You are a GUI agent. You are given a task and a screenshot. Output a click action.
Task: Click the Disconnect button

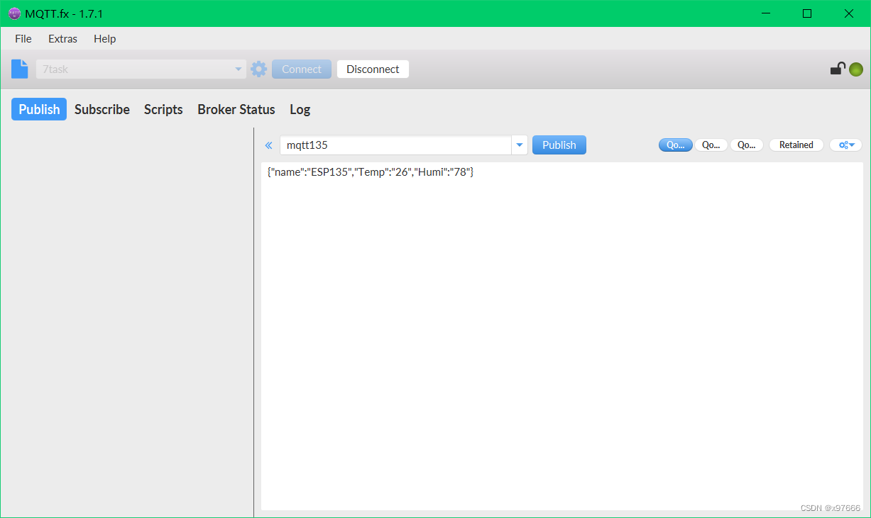click(373, 69)
